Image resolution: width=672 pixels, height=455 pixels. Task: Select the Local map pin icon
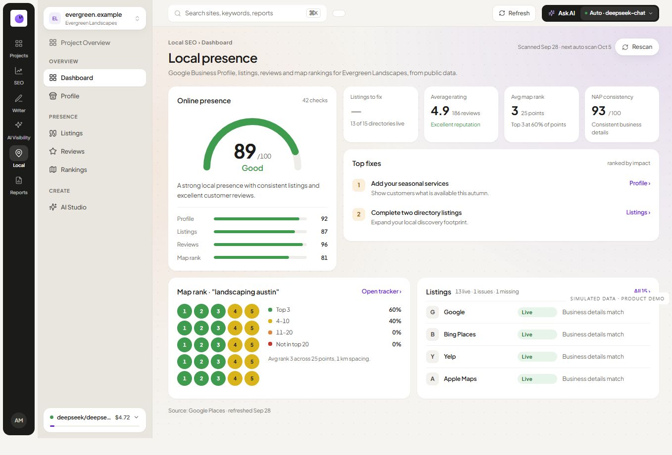(19, 153)
